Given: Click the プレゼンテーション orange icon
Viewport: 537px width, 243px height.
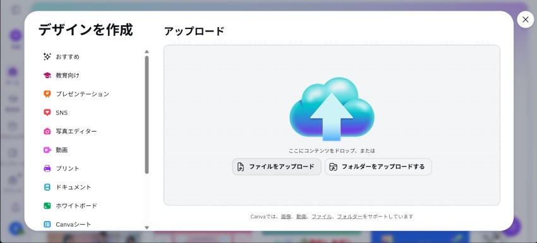Looking at the screenshot, I should (47, 94).
